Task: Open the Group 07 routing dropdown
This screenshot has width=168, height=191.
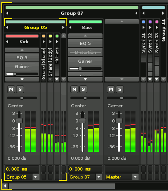Action: [x=99, y=177]
